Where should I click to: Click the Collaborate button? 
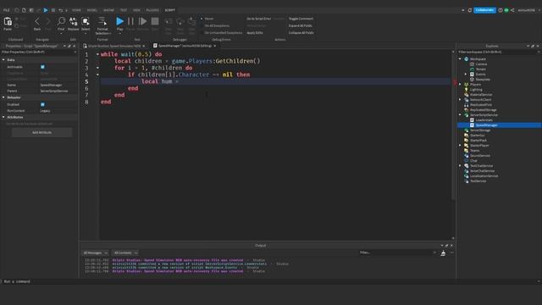click(484, 10)
